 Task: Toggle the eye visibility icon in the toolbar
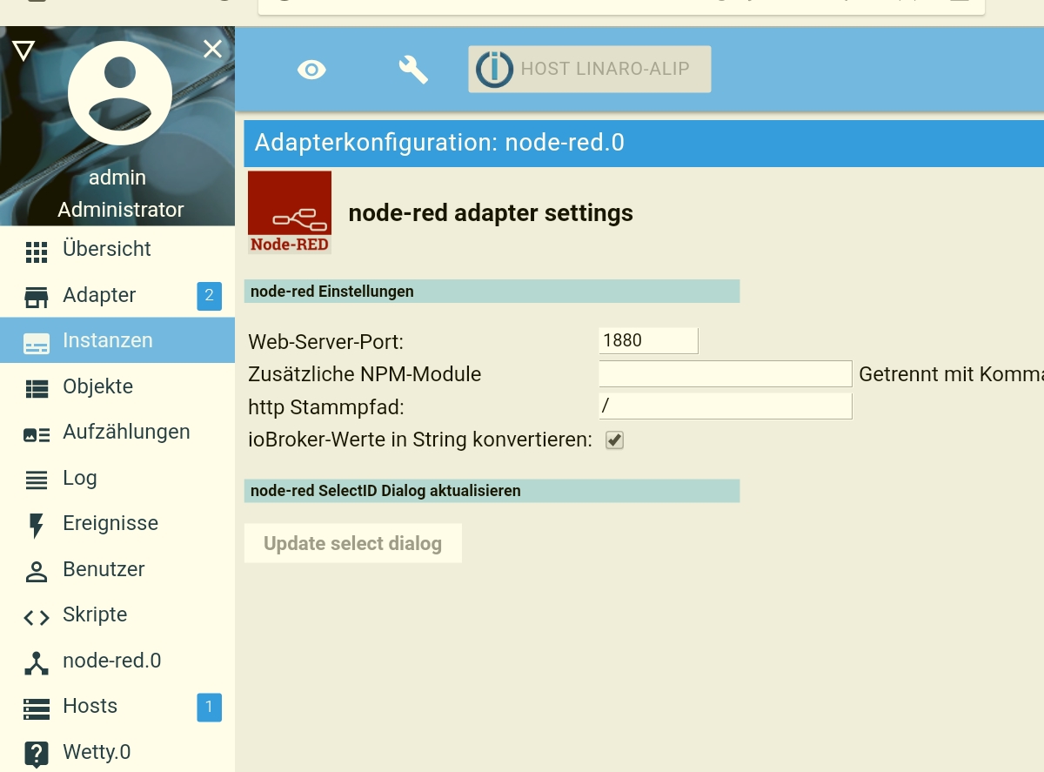pos(311,70)
